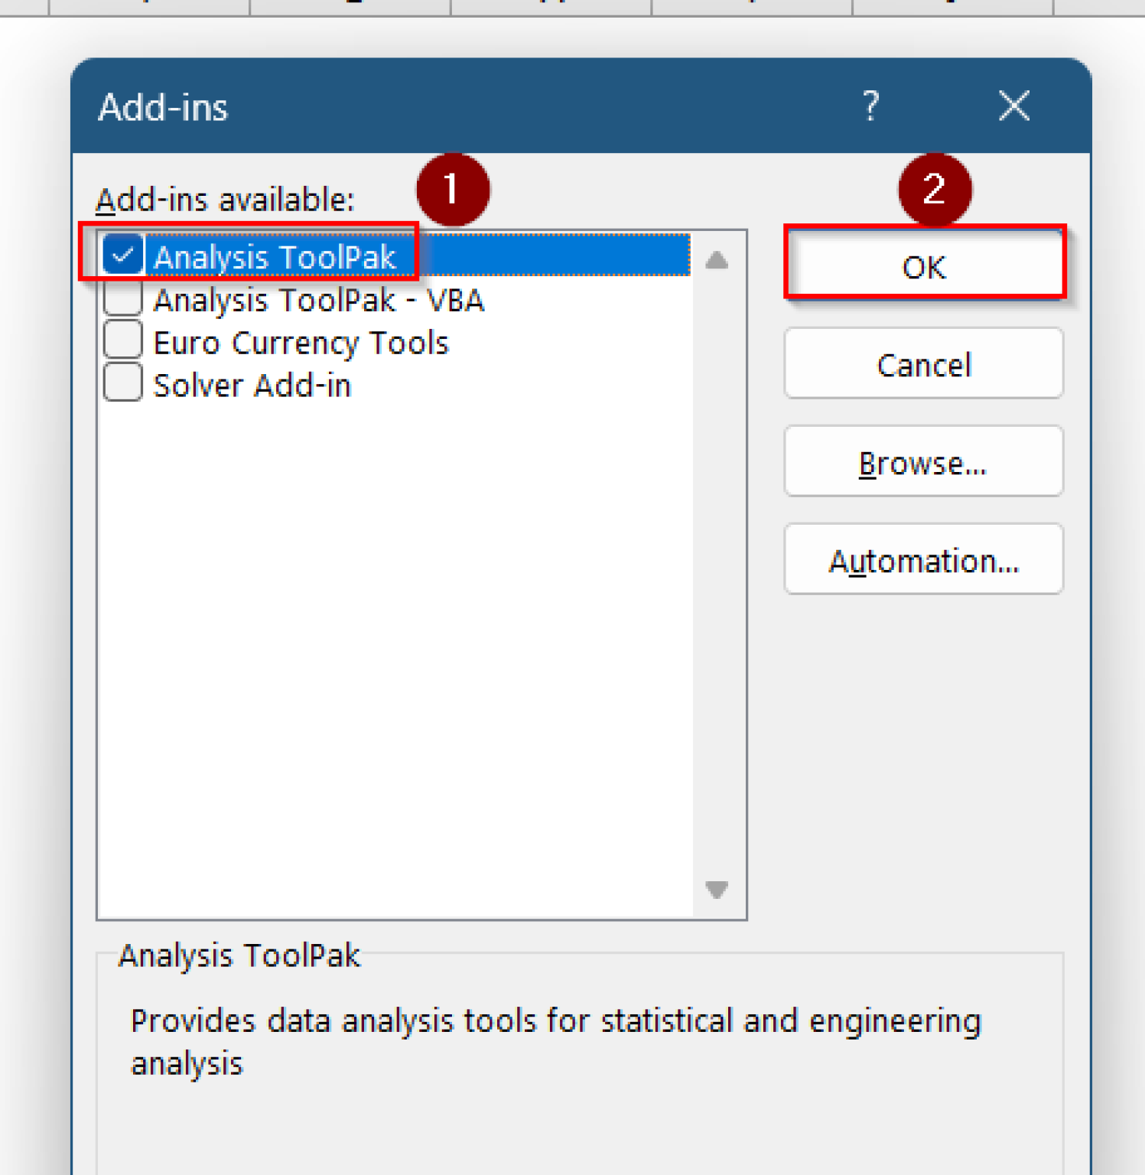Click OK to confirm add-in selection
Viewport: 1145px width, 1175px height.
tap(923, 267)
